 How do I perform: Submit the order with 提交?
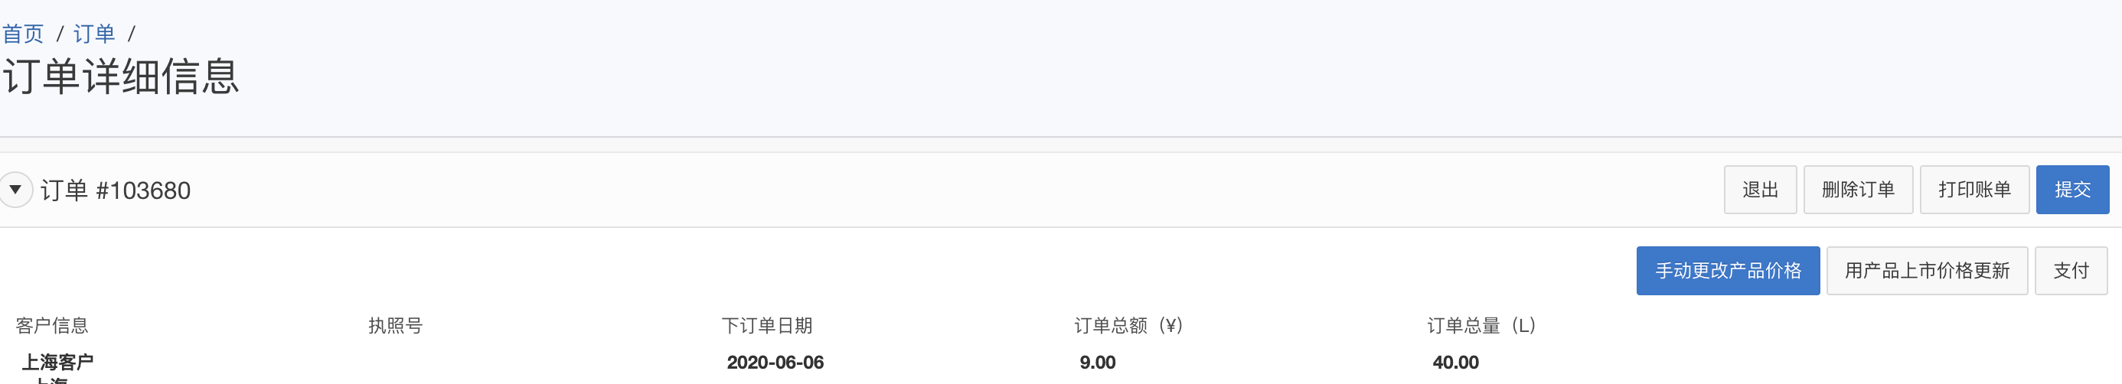tap(2071, 190)
